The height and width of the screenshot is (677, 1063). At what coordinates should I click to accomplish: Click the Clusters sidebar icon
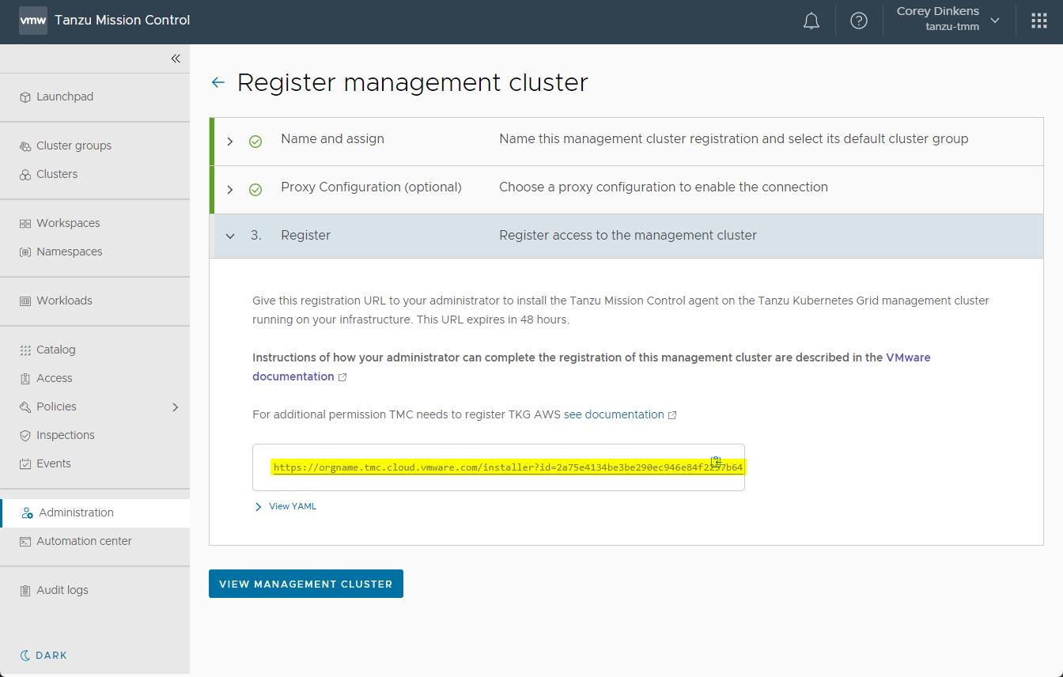(25, 175)
